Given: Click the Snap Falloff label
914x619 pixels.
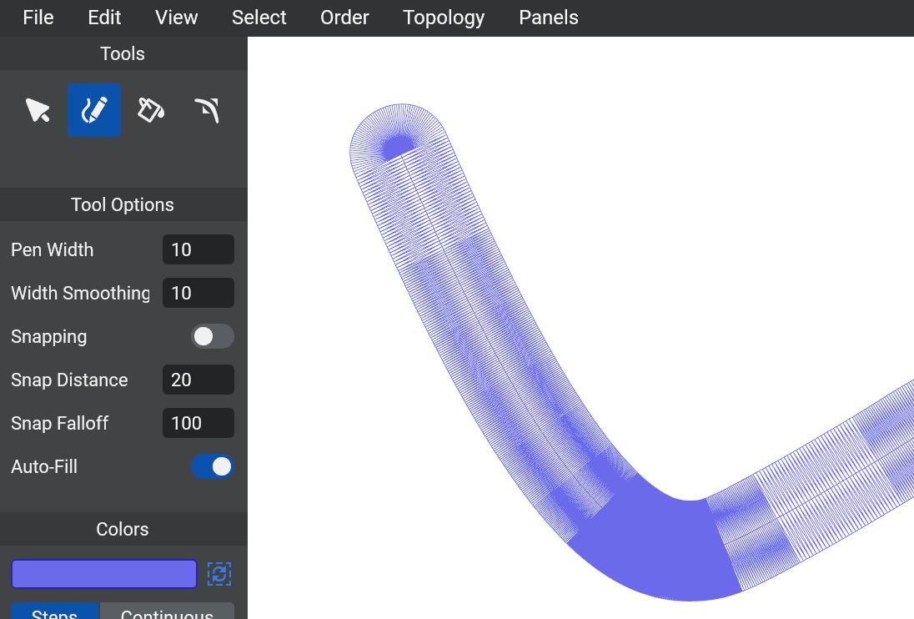Looking at the screenshot, I should pyautogui.click(x=59, y=423).
